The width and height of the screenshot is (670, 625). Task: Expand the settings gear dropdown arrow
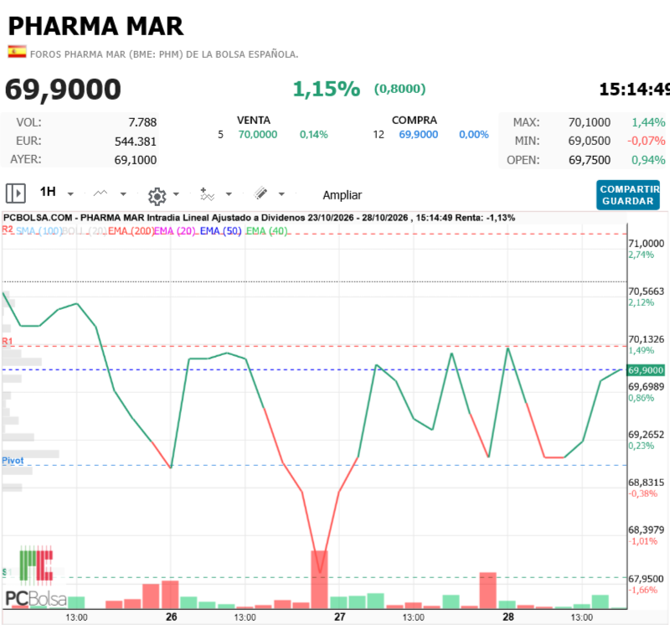176,194
